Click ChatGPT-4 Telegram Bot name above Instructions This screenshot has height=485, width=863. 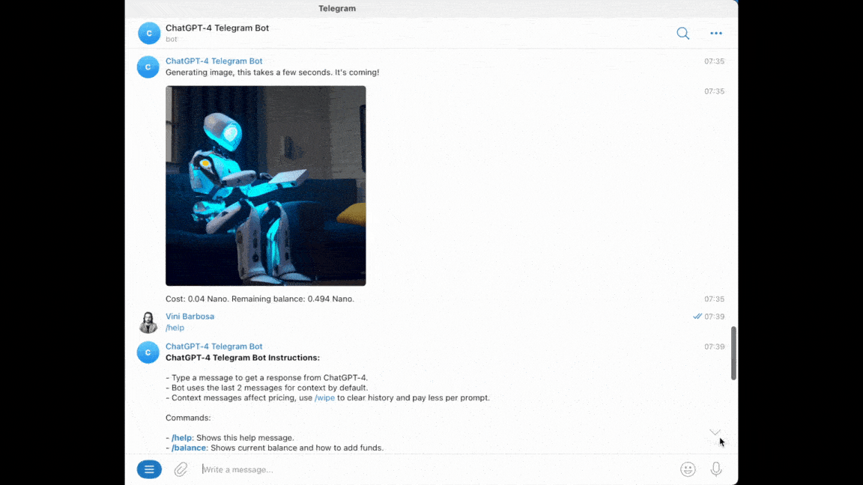tap(214, 347)
